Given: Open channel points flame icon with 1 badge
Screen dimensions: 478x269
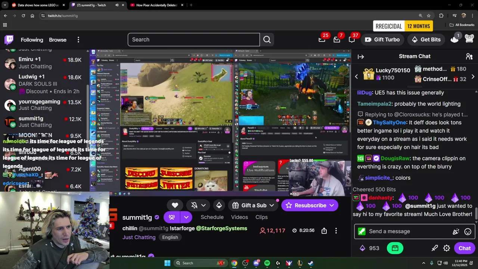Looking at the screenshot, I should (454, 39).
